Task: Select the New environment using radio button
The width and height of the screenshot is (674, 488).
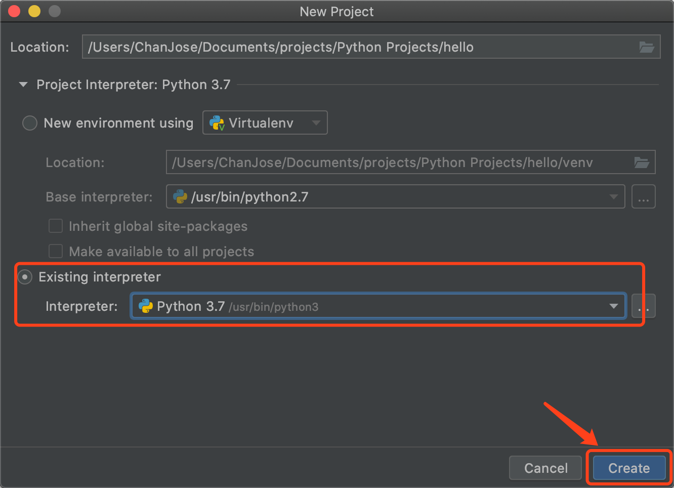Action: [x=30, y=123]
